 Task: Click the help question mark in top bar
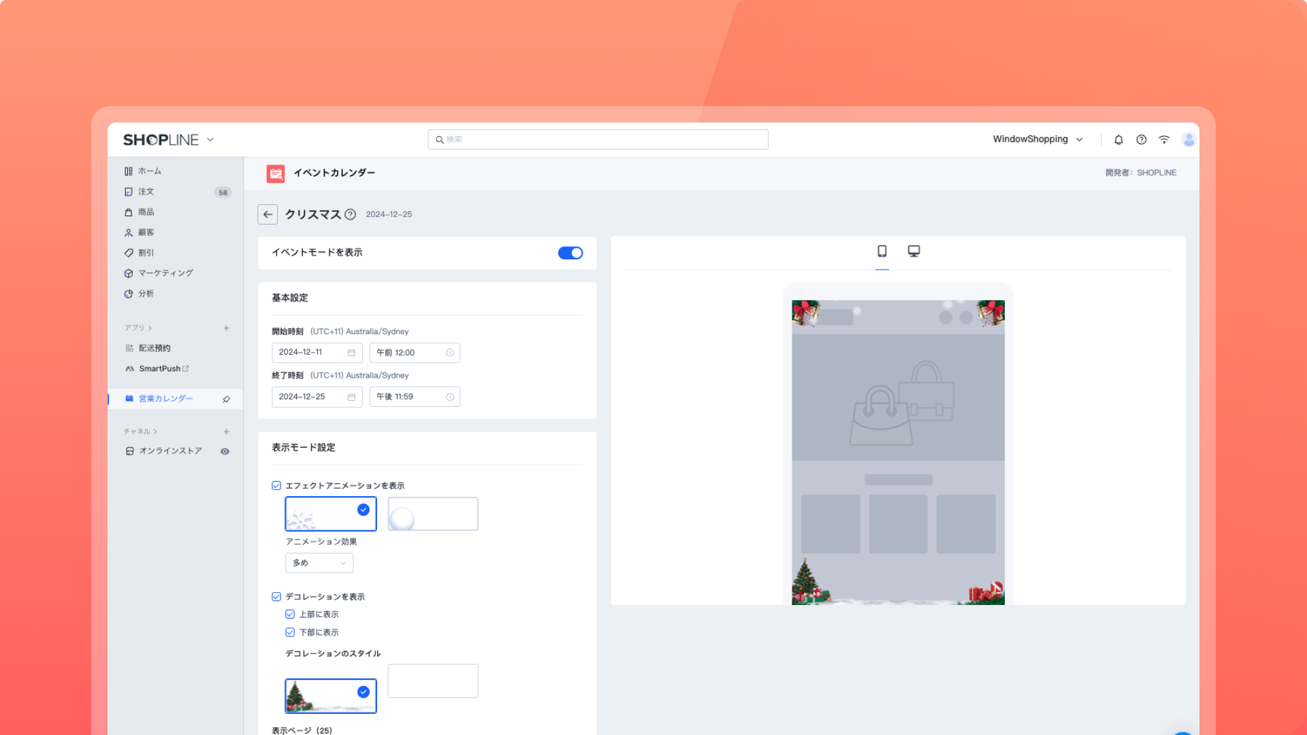tap(1142, 140)
